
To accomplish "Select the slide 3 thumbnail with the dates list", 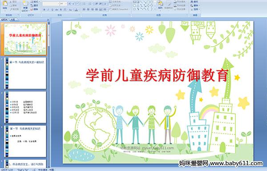I will (25, 107).
